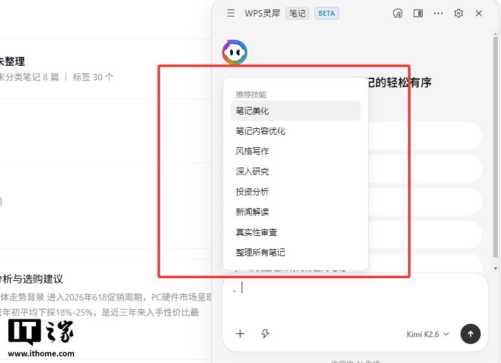501x363 pixels.
Task: Open skills with the lightning bolt icon
Action: (265, 334)
